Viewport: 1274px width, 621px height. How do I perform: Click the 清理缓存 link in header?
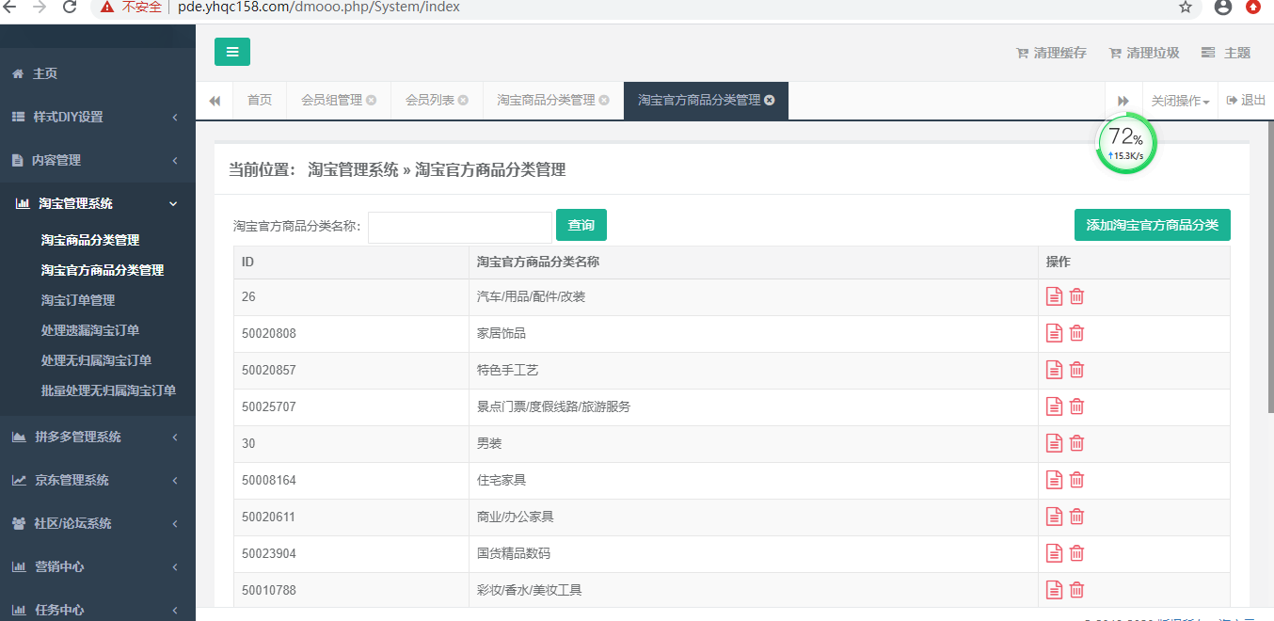[1052, 53]
